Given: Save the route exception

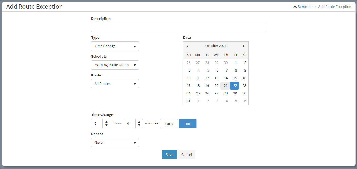Looking at the screenshot, I should point(169,155).
